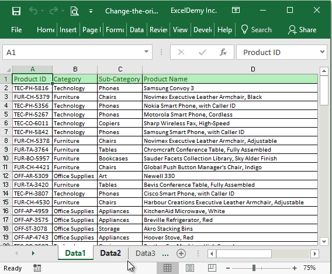
Task: Click the Category header cell
Action: coord(75,79)
